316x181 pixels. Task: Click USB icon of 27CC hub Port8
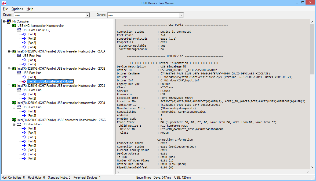click(24, 159)
